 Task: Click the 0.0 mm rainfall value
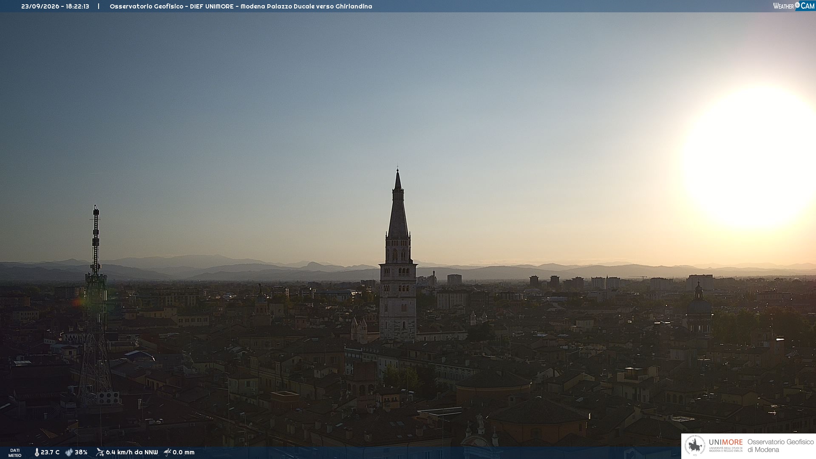184,452
